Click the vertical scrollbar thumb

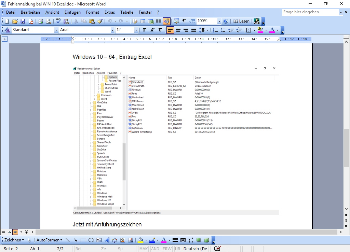point(346,148)
